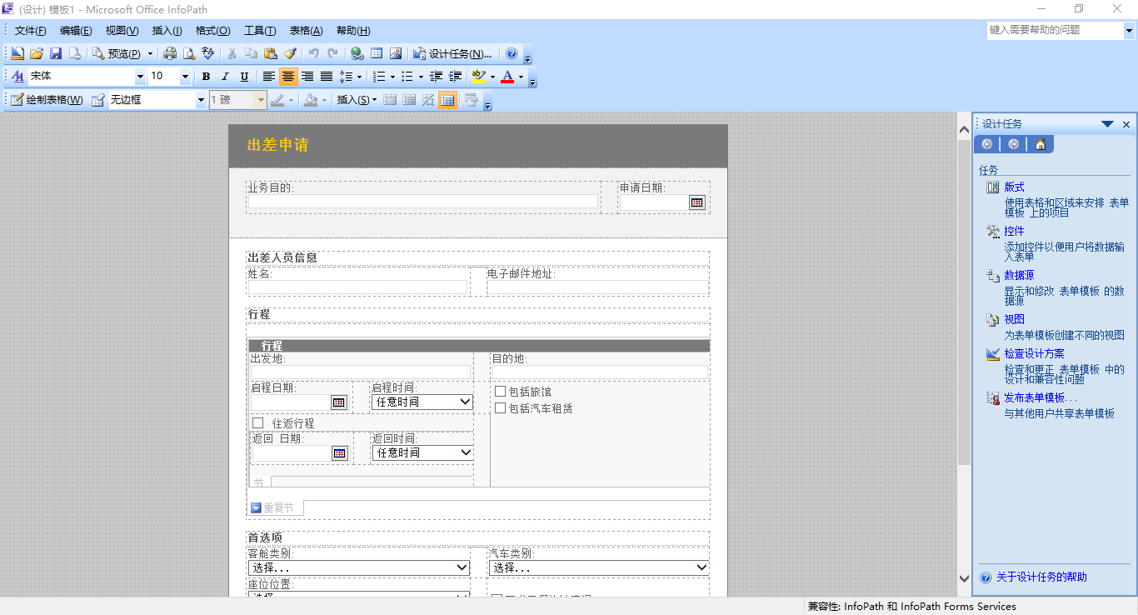Toggle Underline formatting
The height and width of the screenshot is (615, 1138).
pyautogui.click(x=244, y=77)
